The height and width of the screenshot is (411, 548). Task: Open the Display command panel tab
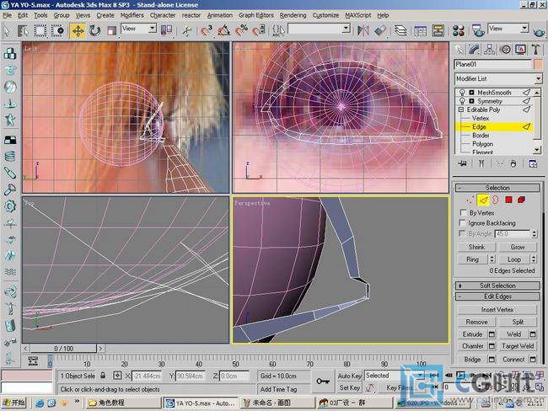coord(520,50)
